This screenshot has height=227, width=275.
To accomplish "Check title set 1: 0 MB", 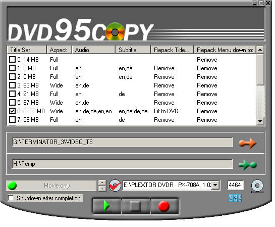I will (12, 68).
